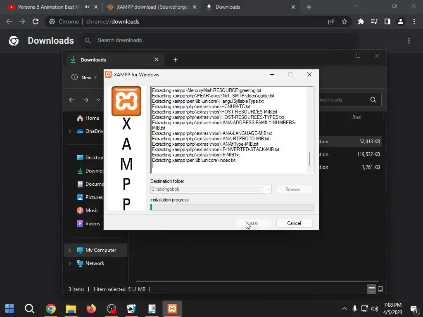Open Videos in Explorer sidebar
Viewport: 423px width, 317px height.
pyautogui.click(x=88, y=224)
